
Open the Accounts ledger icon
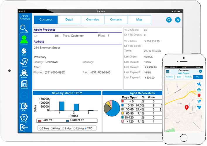point(24,84)
